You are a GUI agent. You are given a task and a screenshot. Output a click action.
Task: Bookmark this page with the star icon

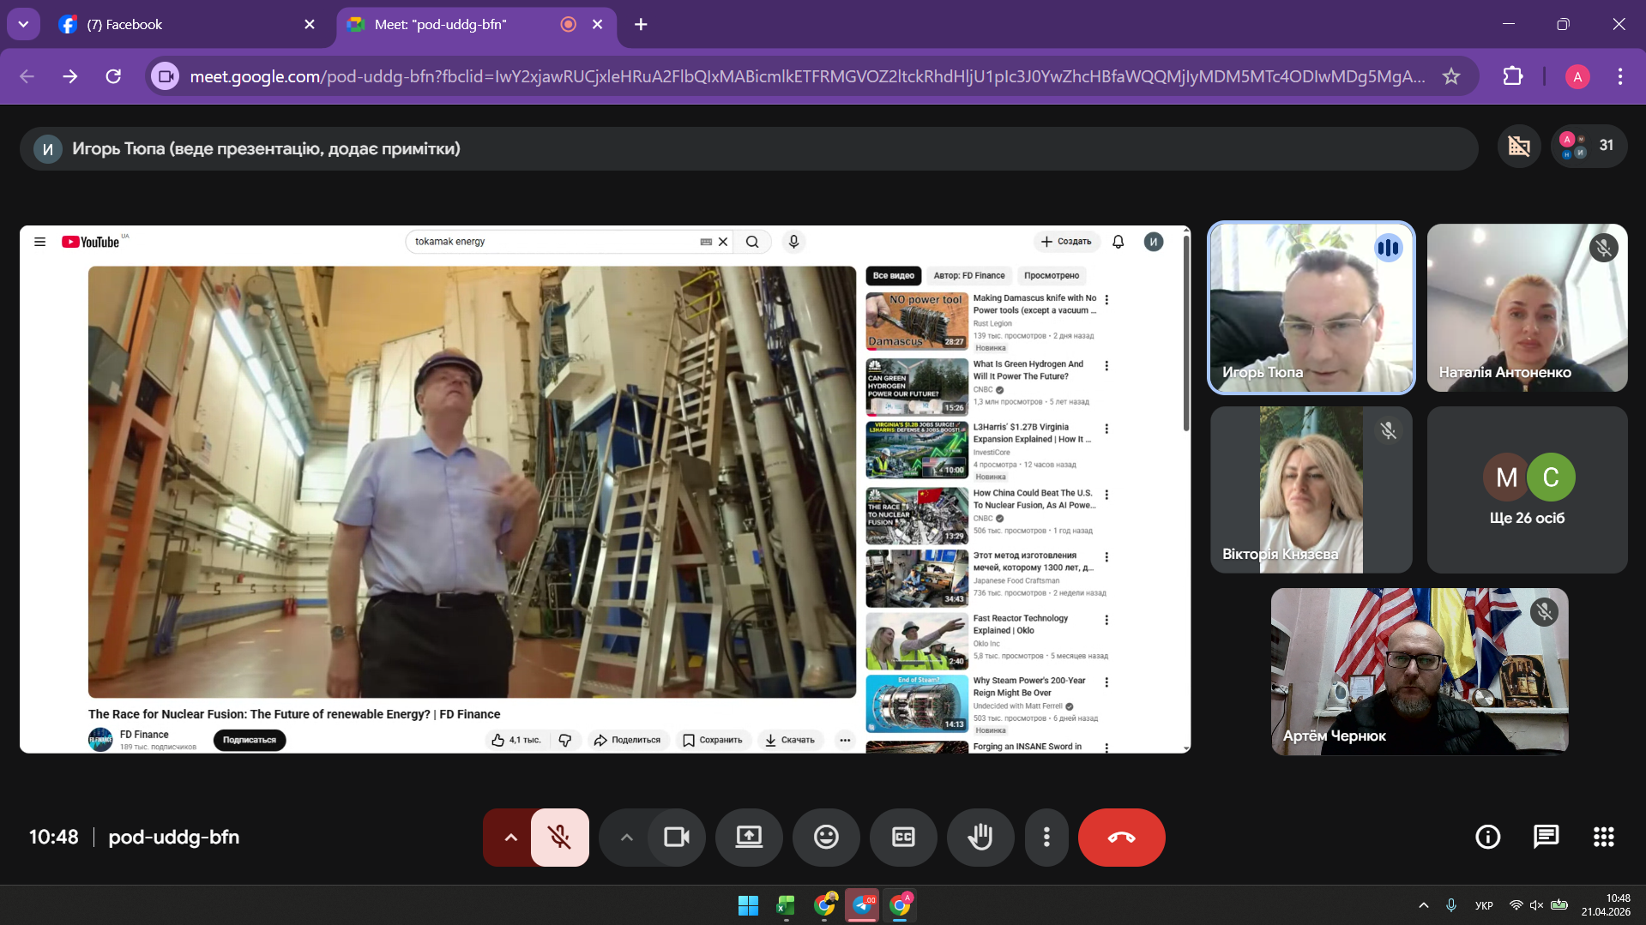pyautogui.click(x=1450, y=76)
